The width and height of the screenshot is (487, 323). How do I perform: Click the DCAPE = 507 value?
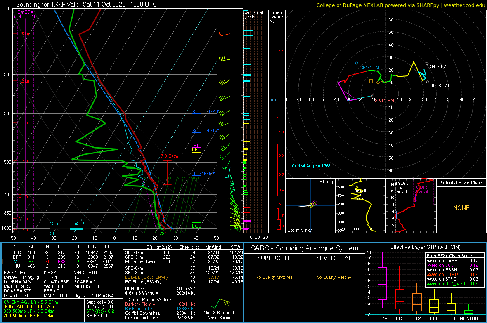point(17,291)
